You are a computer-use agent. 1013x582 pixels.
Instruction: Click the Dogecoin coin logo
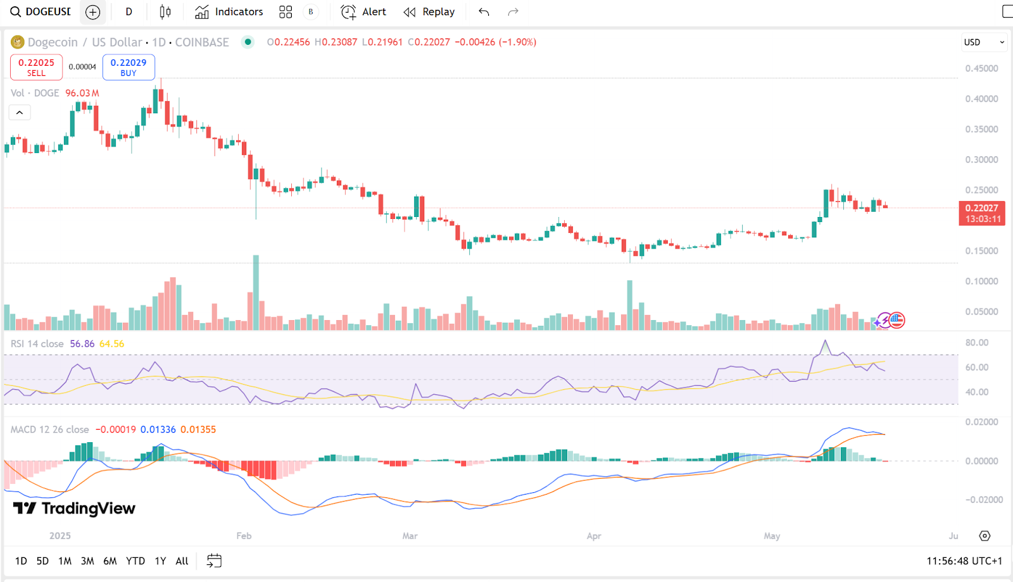[17, 42]
